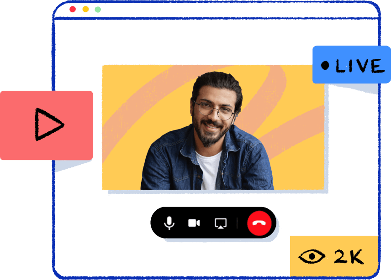
Task: Turn off the camera using the video icon
Action: (x=195, y=223)
